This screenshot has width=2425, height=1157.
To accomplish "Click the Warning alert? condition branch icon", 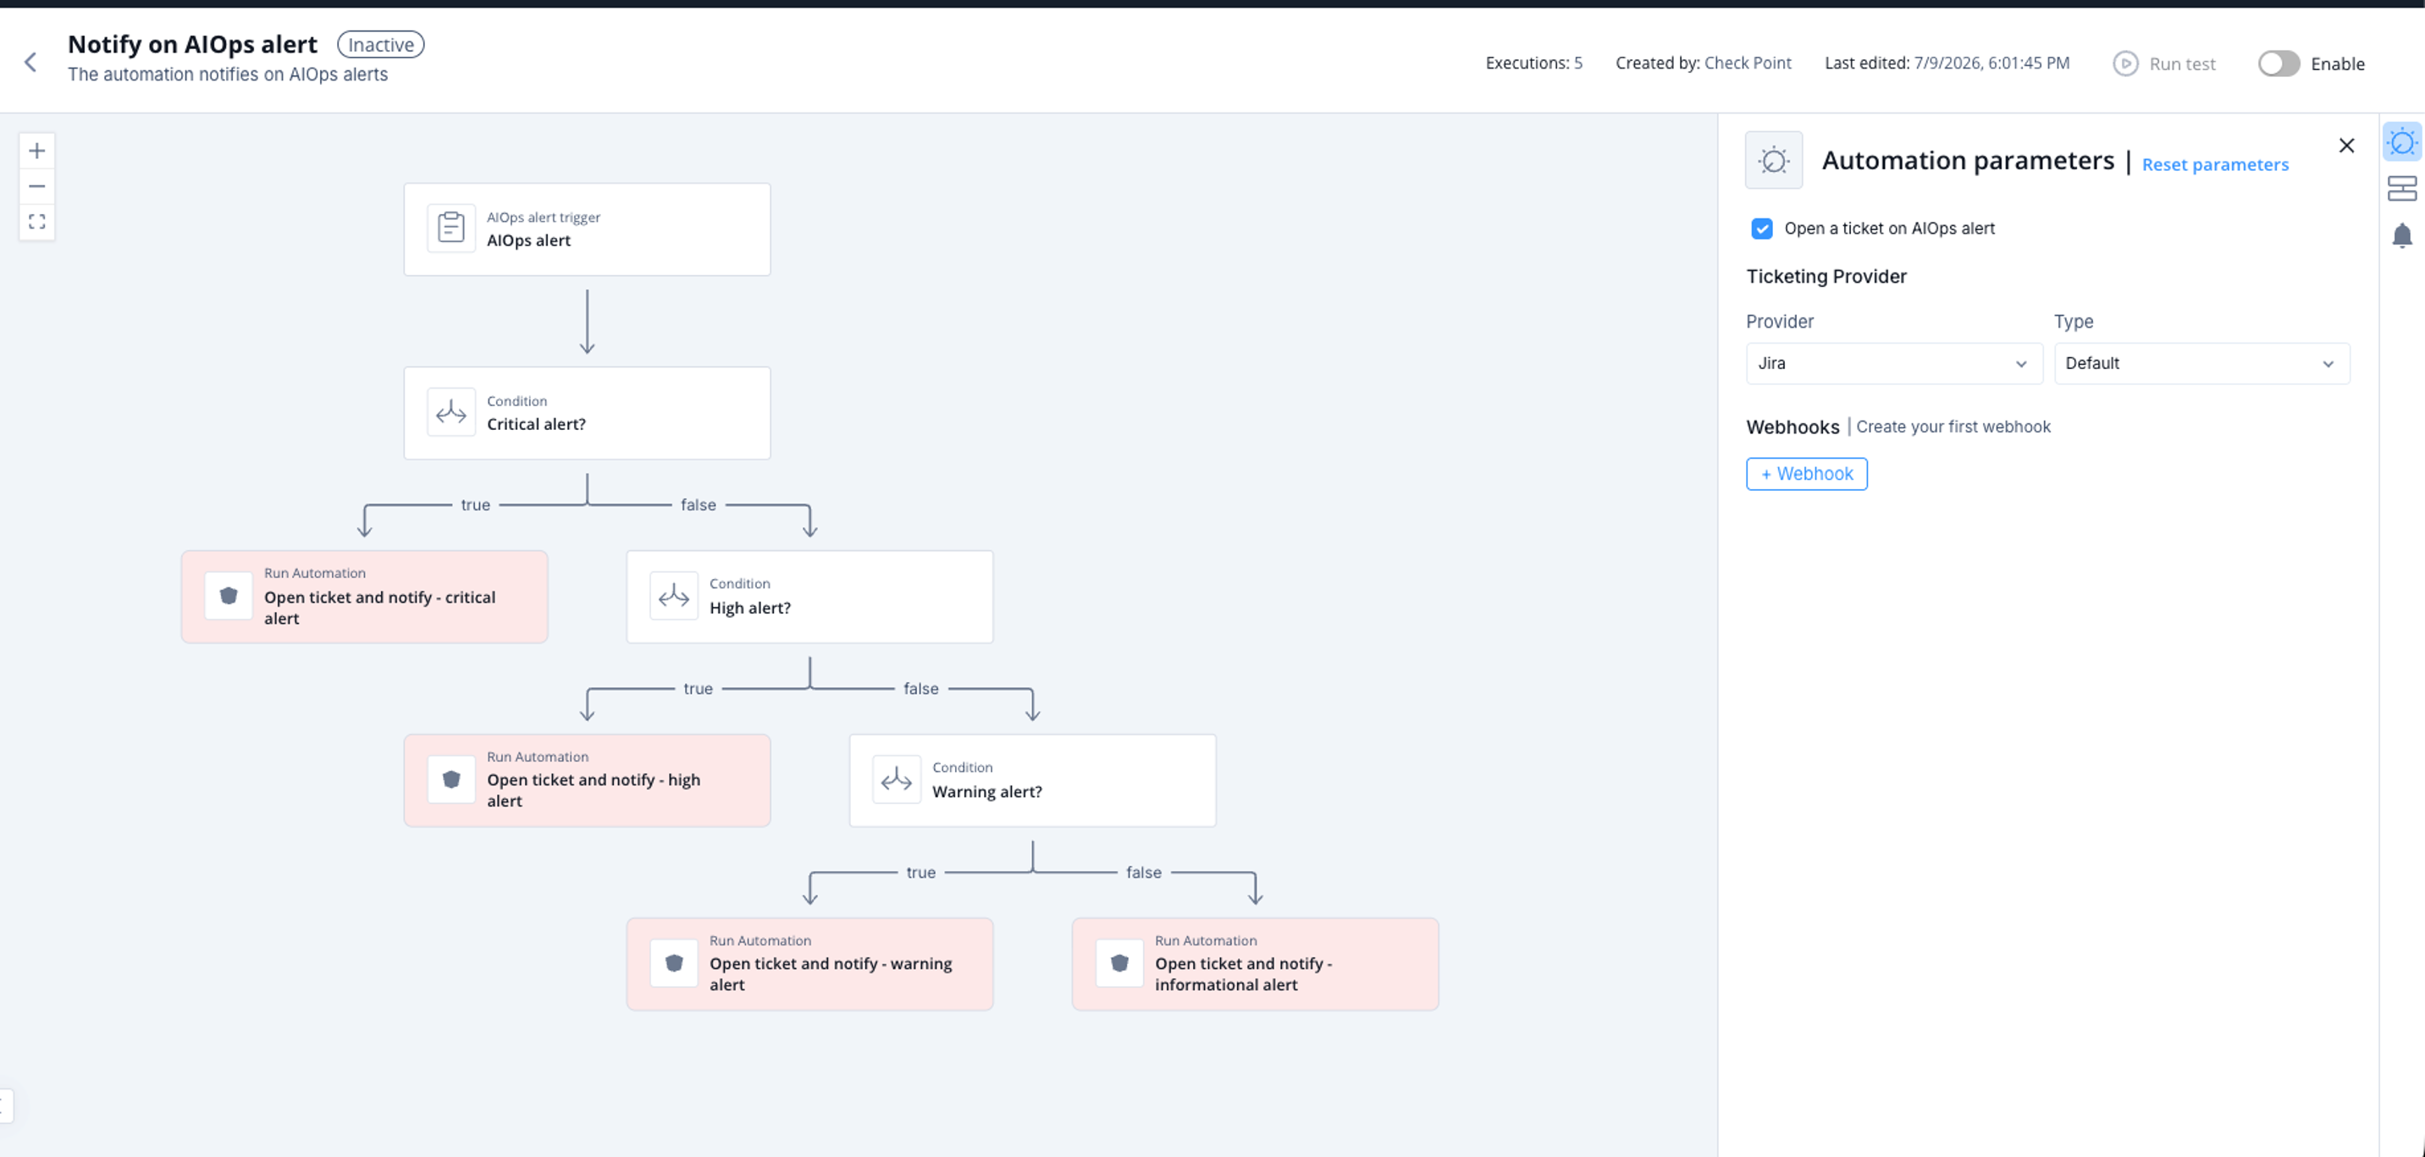I will 896,780.
